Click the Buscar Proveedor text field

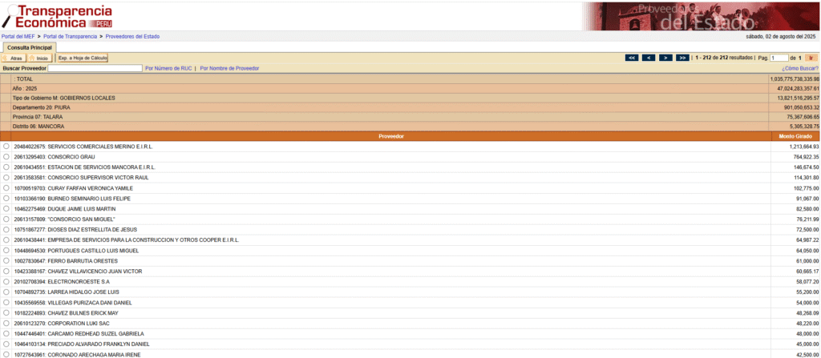[x=95, y=69]
